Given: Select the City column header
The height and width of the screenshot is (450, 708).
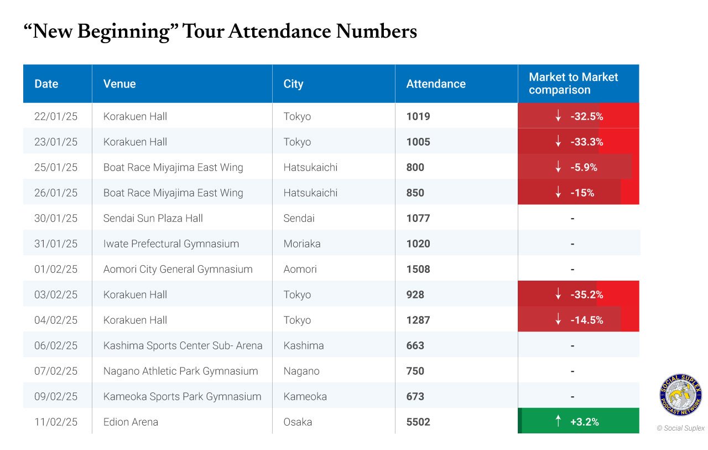Looking at the screenshot, I should (334, 84).
